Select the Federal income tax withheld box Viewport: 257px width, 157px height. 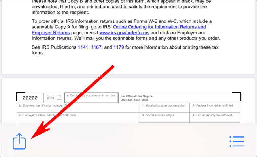pos(215,108)
